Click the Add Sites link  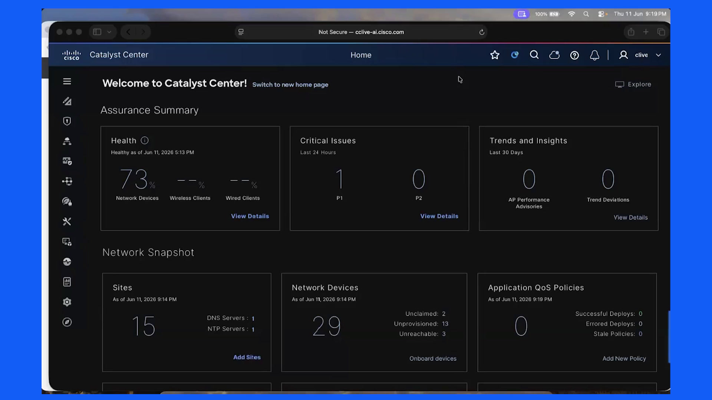click(x=247, y=357)
